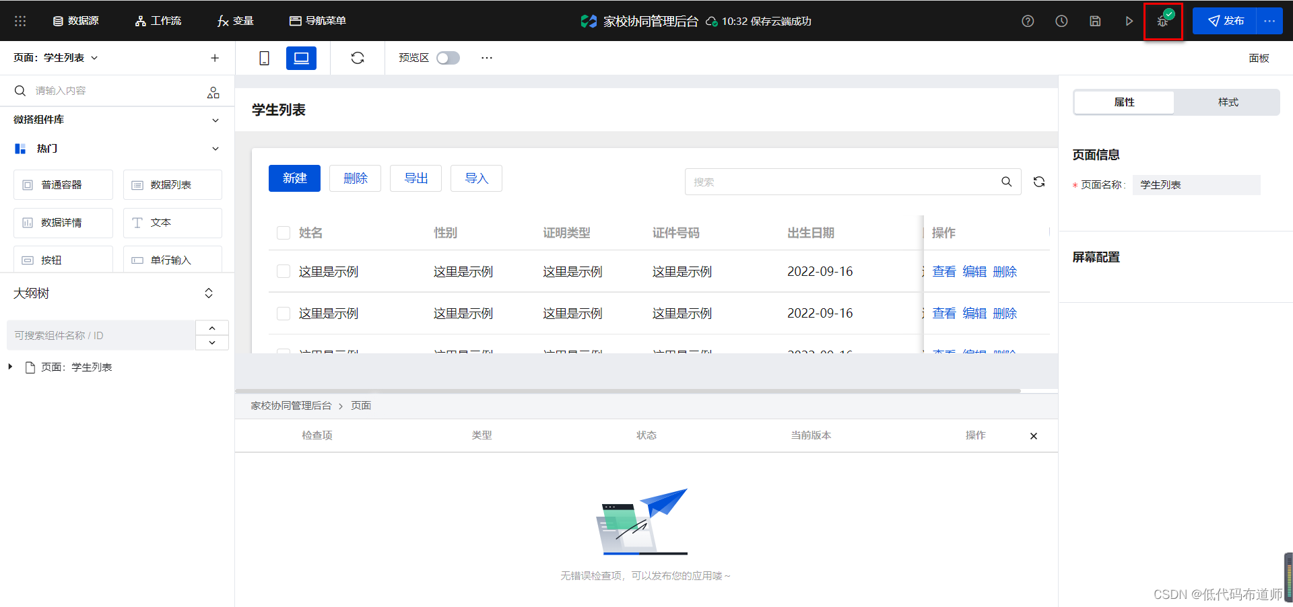Open the app grid menu icon
The image size is (1293, 607).
click(x=20, y=21)
